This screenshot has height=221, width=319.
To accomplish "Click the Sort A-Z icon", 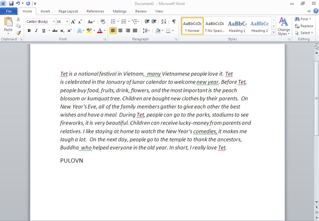I will (x=164, y=22).
